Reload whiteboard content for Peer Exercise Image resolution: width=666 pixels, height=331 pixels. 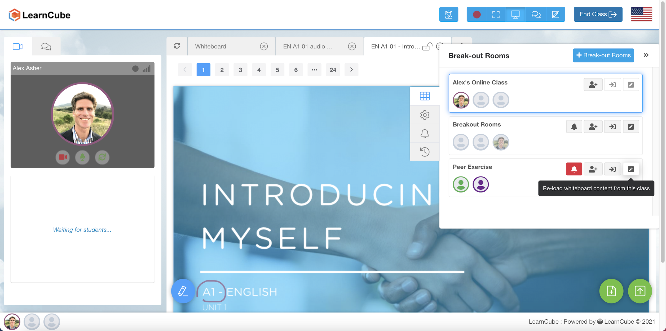tap(631, 169)
